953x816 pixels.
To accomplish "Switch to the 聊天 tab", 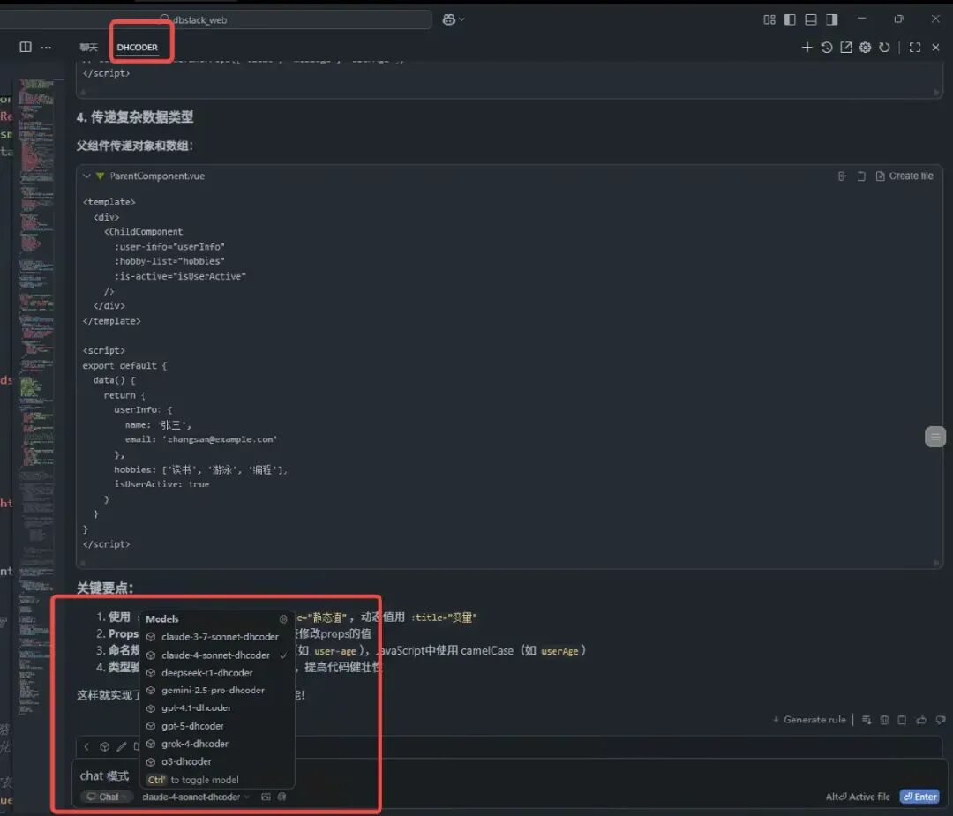I will (88, 47).
